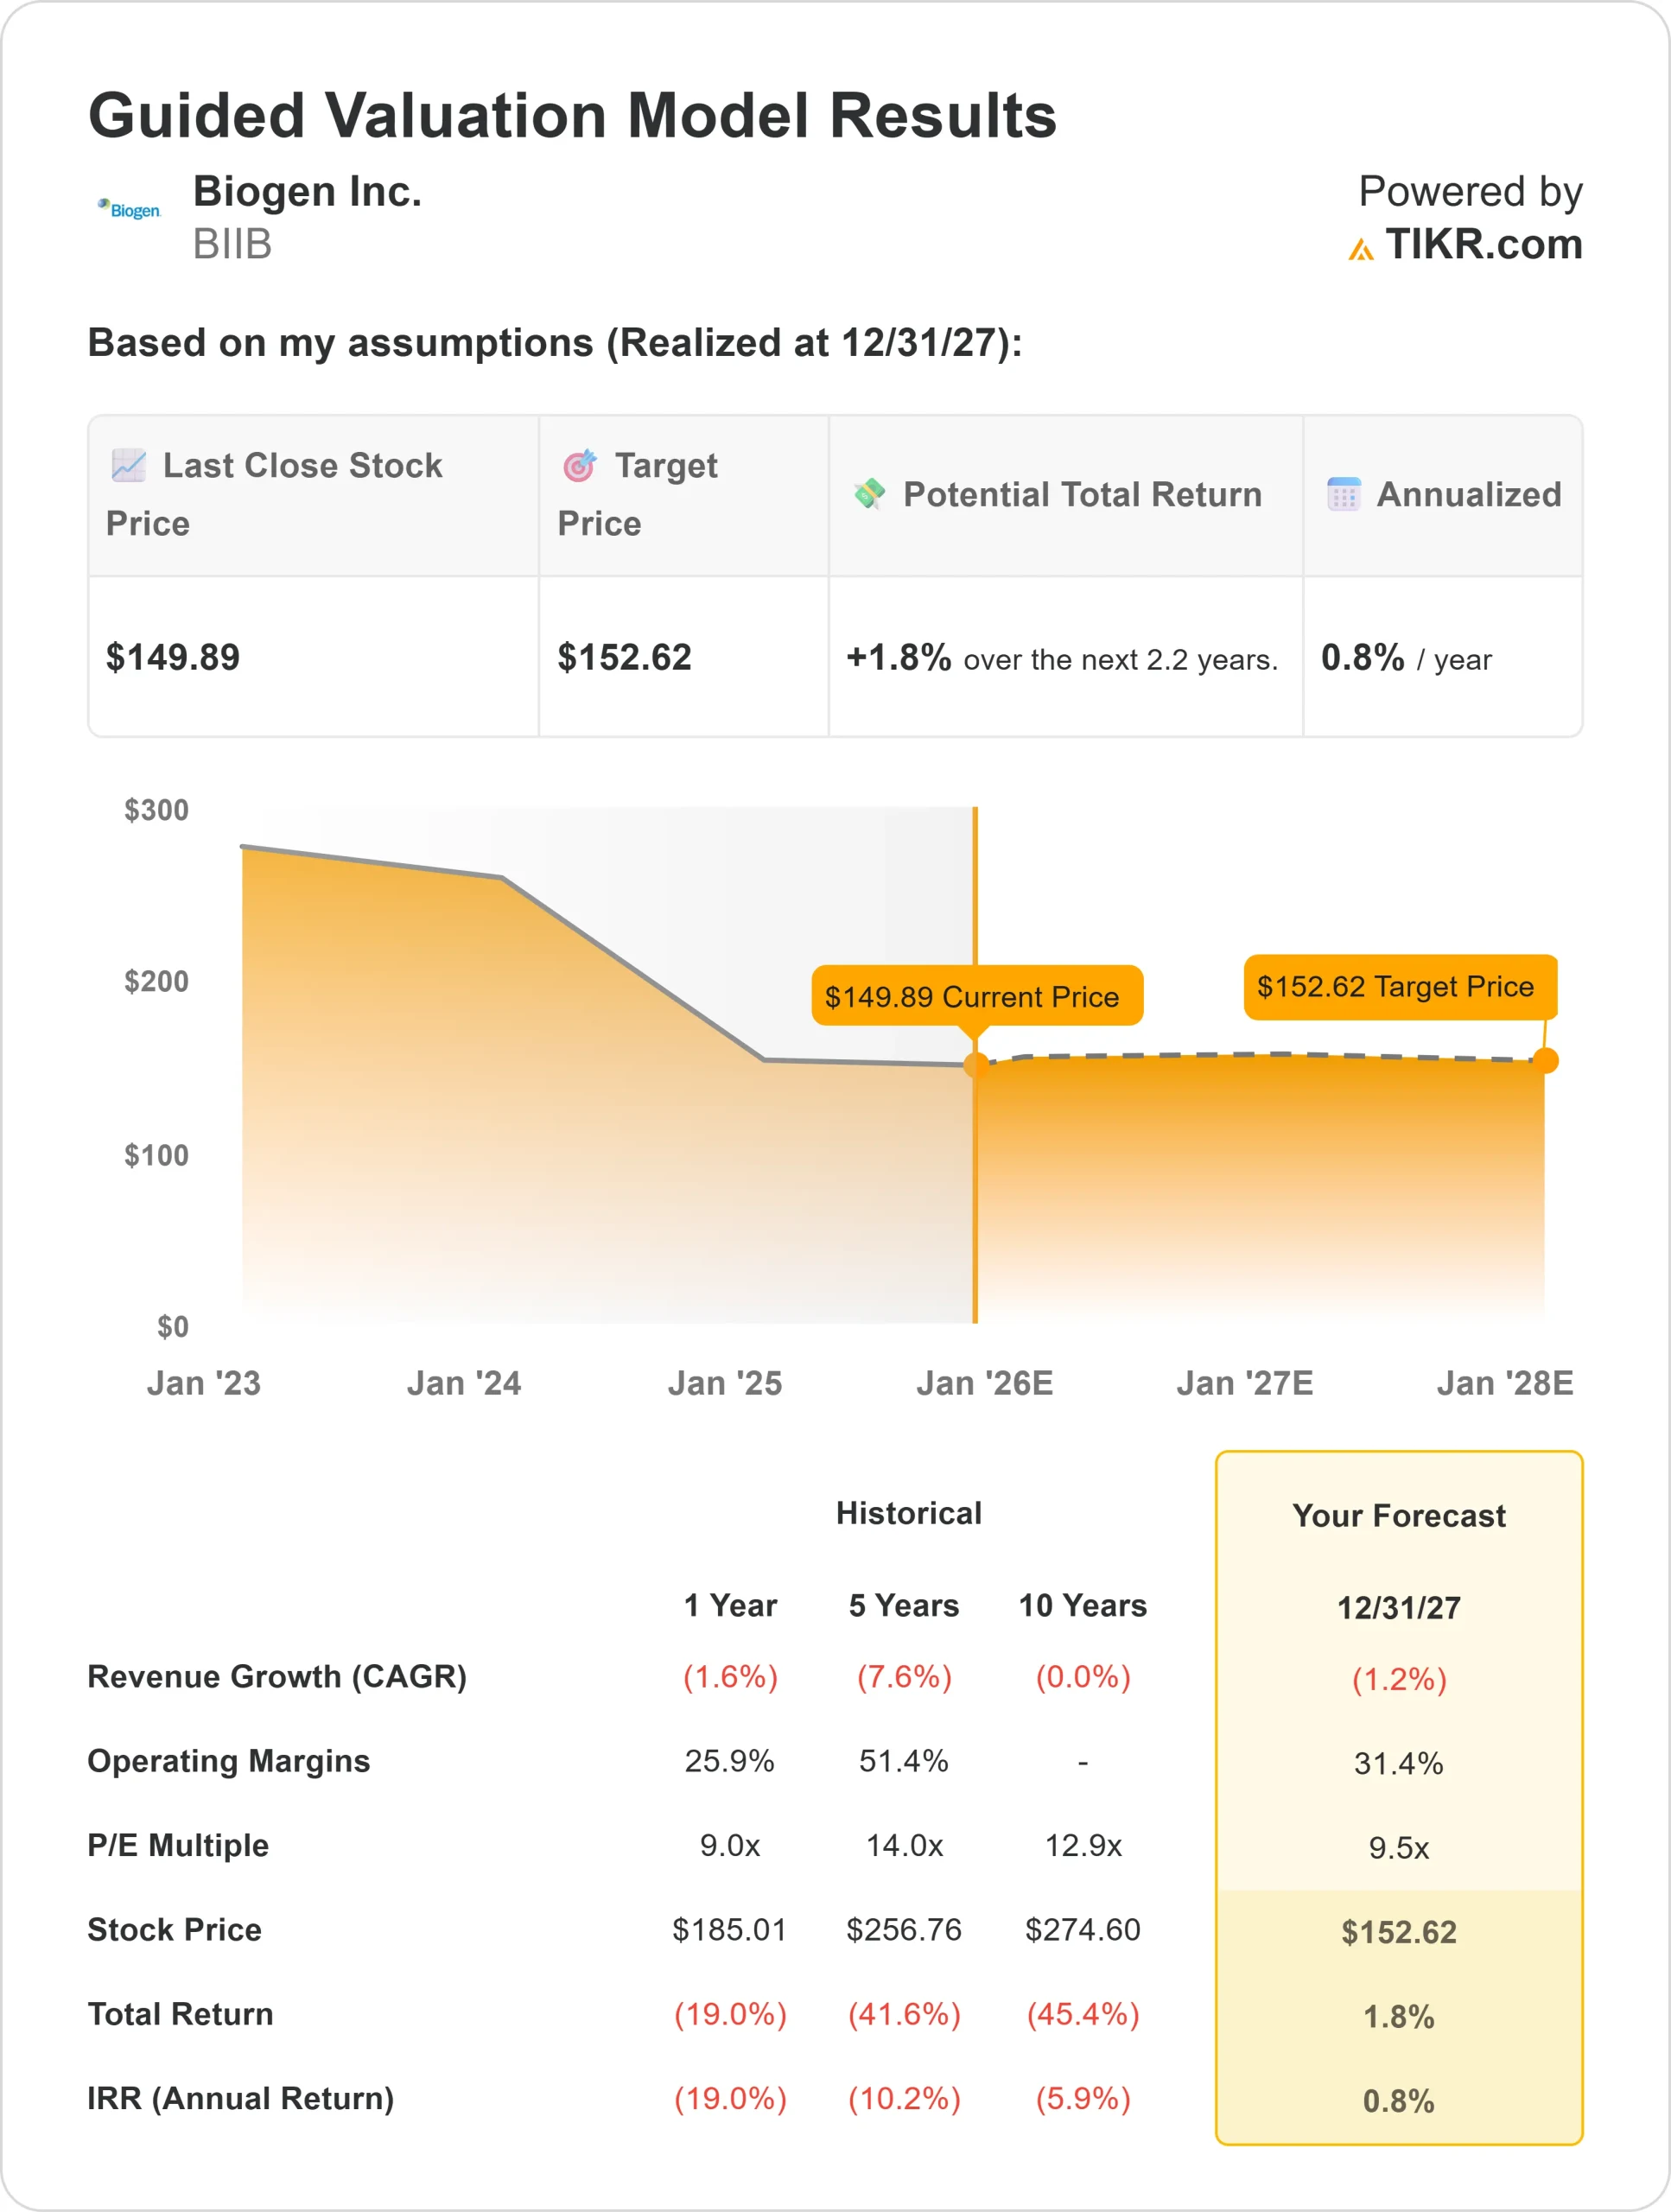Click the 12/31/27 forecast date header
This screenshot has height=2212, width=1671.
point(1398,1608)
